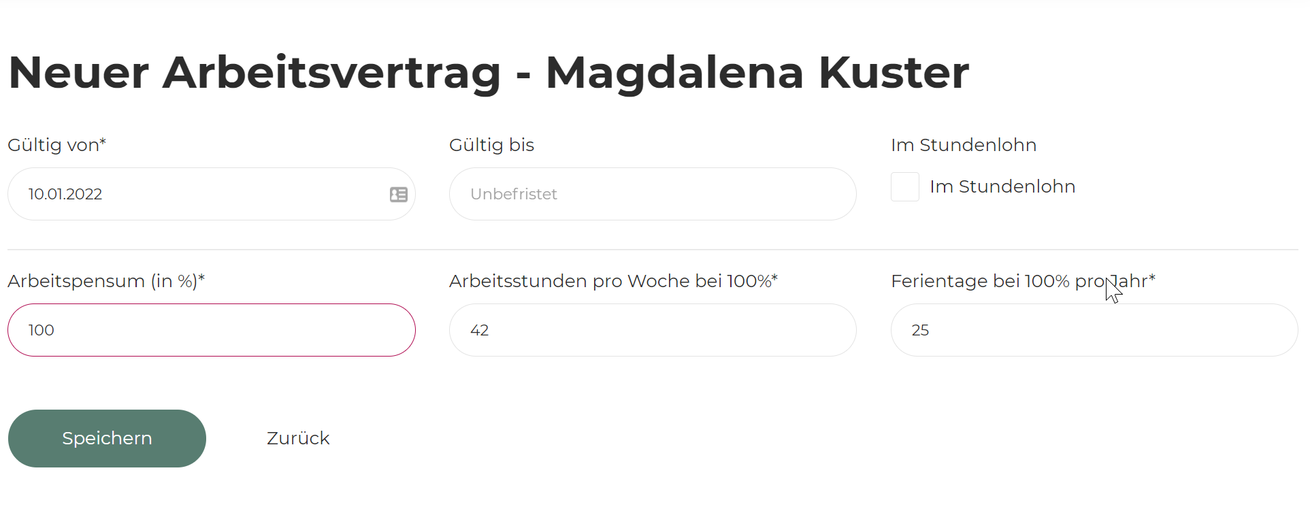Click the horizontal divider between form rows
The width and height of the screenshot is (1310, 511).
click(652, 250)
